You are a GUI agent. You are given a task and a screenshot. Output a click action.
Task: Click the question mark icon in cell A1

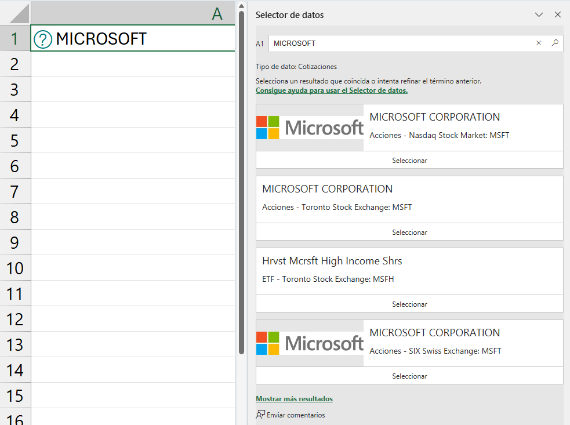click(x=43, y=39)
